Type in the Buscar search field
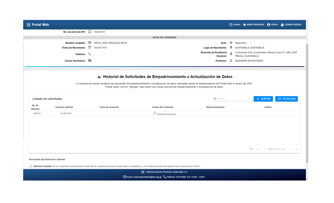The image size is (334, 203). coord(232,99)
